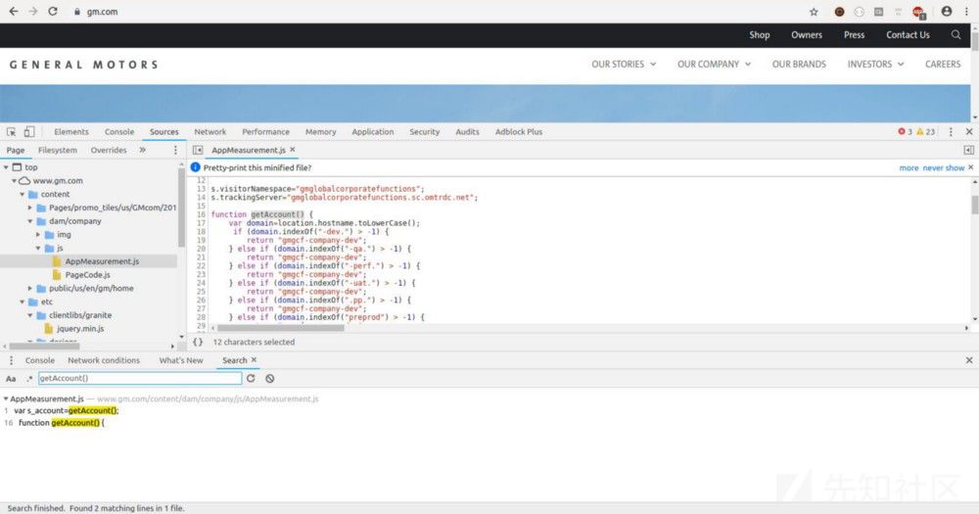Click the pretty-print curly braces button
This screenshot has width=979, height=514.
(x=198, y=343)
